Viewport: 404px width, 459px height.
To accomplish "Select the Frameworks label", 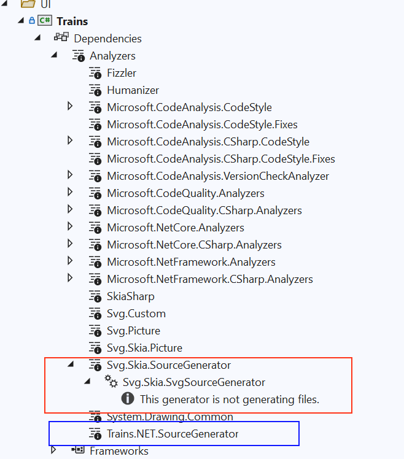I will coord(119,451).
